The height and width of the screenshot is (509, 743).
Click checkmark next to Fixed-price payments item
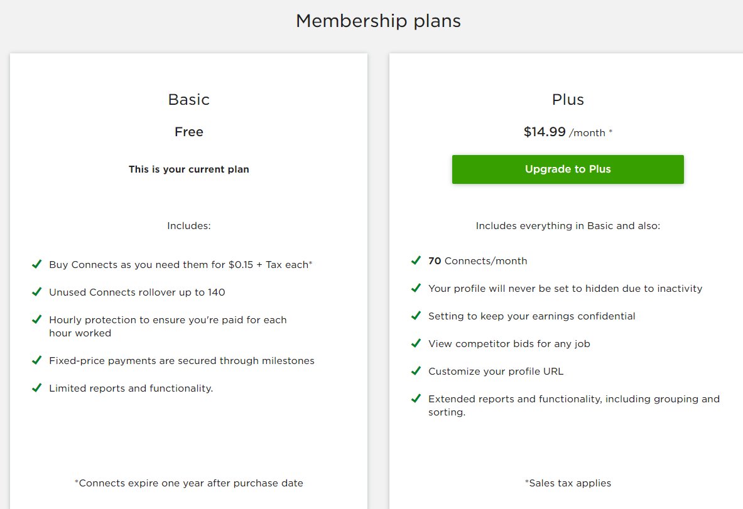click(x=37, y=360)
